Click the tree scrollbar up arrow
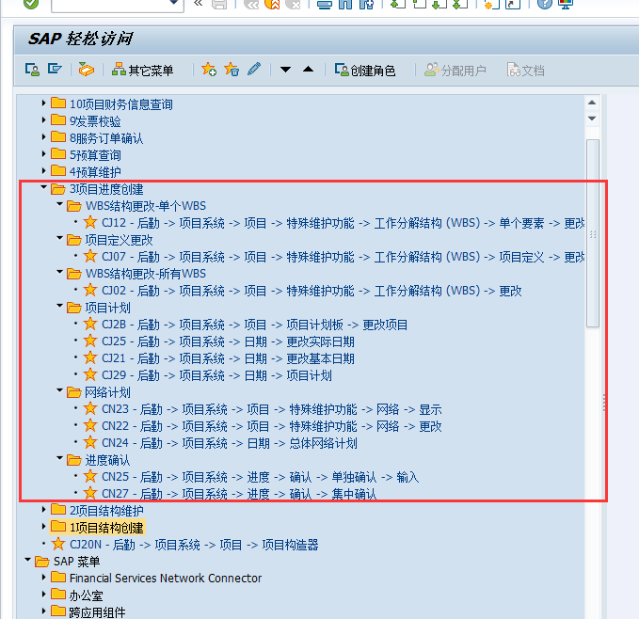Screen dimensions: 639x619 (x=592, y=103)
